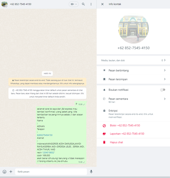Click the resi number 1204518652 link

(48, 152)
